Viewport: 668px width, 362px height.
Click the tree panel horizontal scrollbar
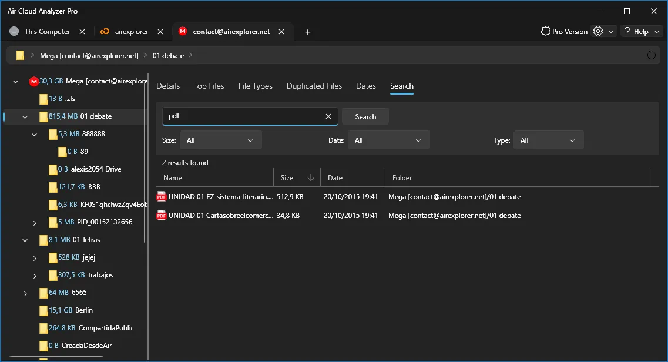(x=56, y=357)
